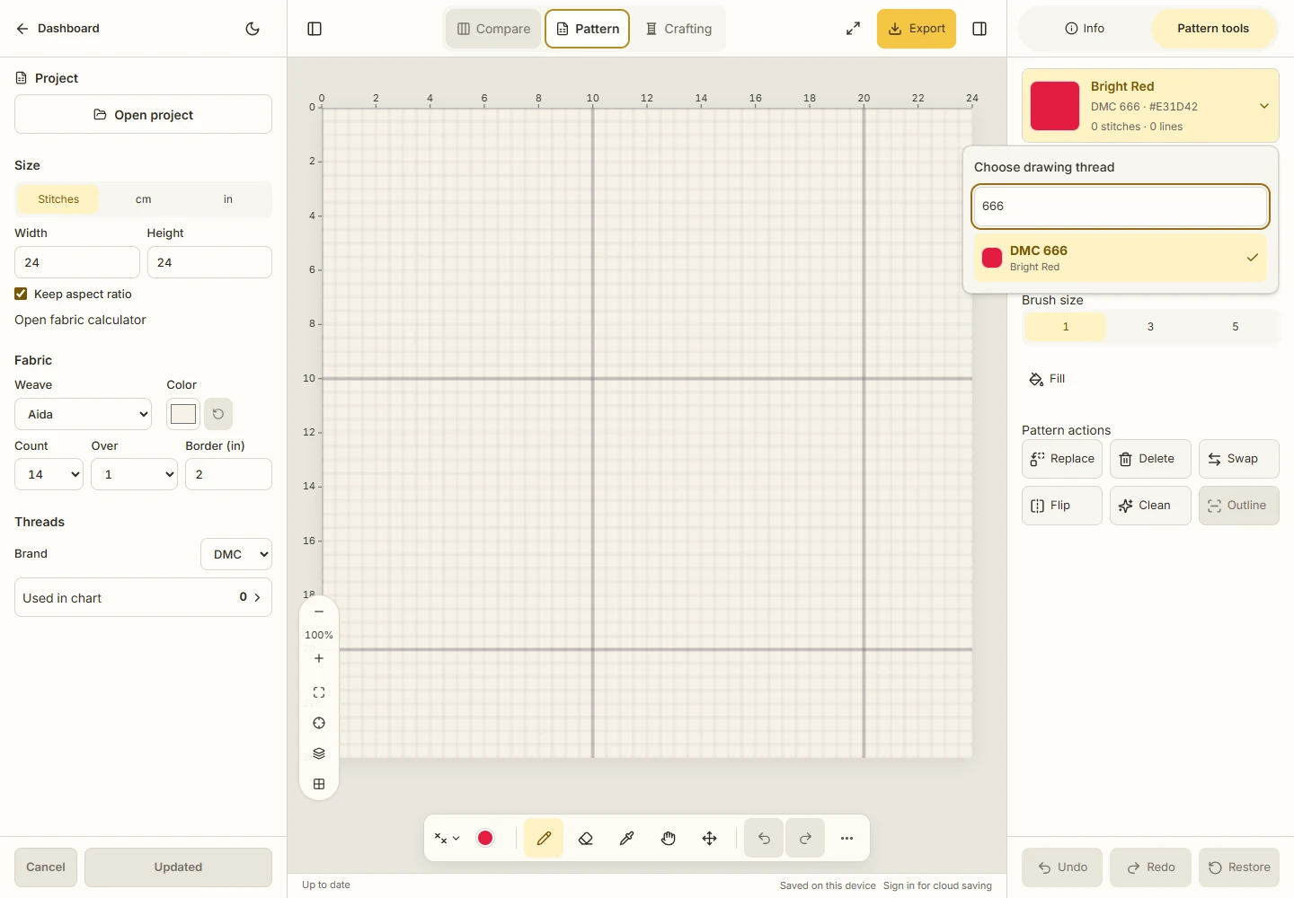Image resolution: width=1294 pixels, height=898 pixels.
Task: Switch size units to cm
Action: (x=144, y=199)
